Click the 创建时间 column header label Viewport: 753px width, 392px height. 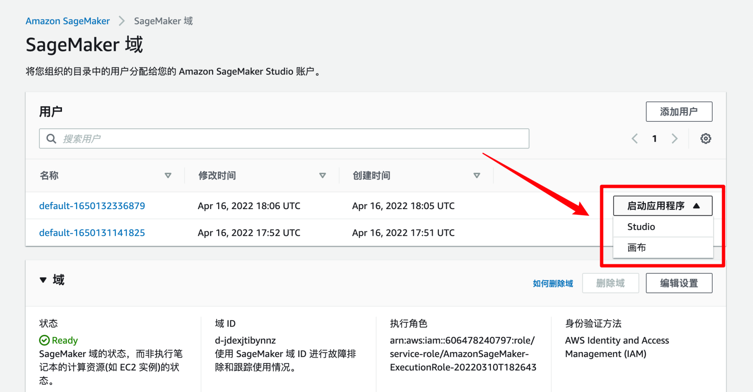tap(371, 175)
